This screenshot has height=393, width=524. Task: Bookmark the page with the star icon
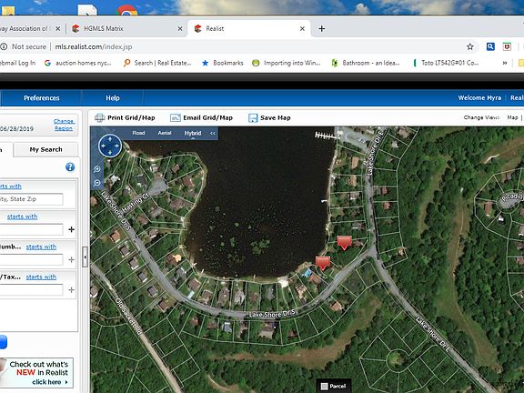pyautogui.click(x=470, y=46)
